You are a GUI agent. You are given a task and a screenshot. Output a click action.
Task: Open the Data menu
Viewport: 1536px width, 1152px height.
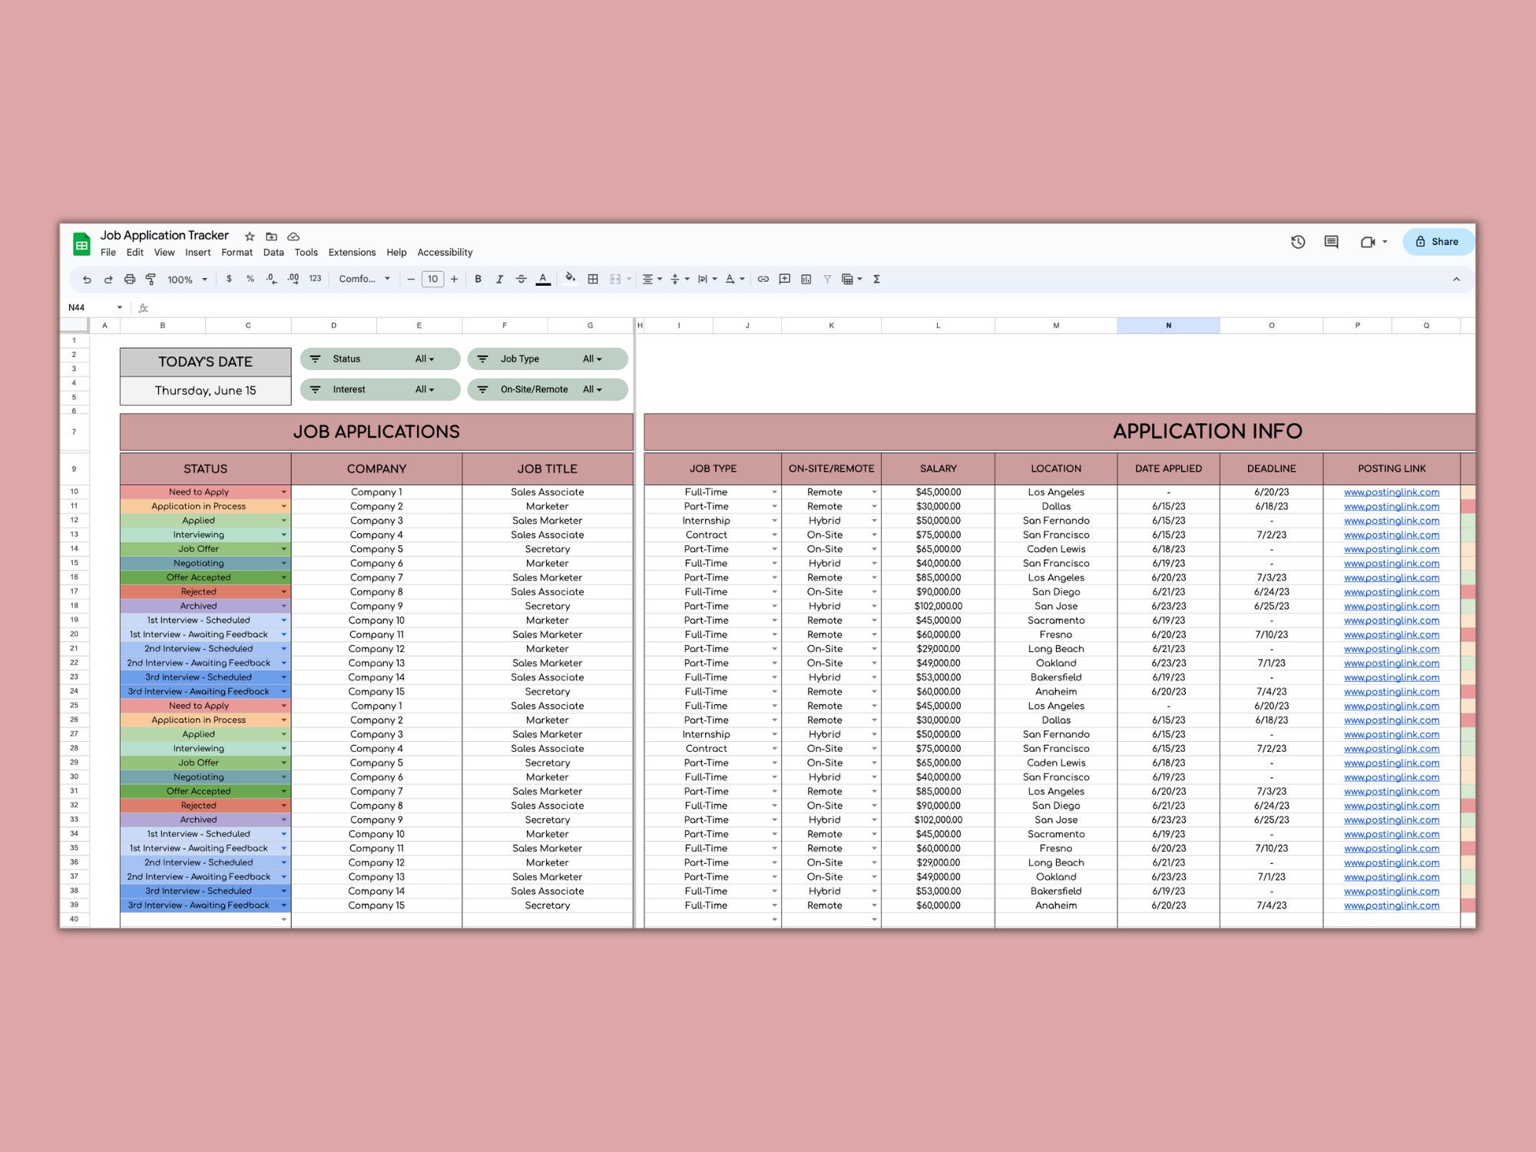tap(273, 252)
